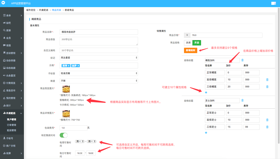Click the orange 新增规则 button
280x159 pixels.
190,50
